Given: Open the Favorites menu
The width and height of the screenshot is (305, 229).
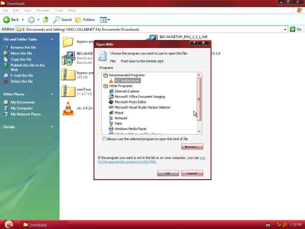Looking at the screenshot, I should (43, 10).
